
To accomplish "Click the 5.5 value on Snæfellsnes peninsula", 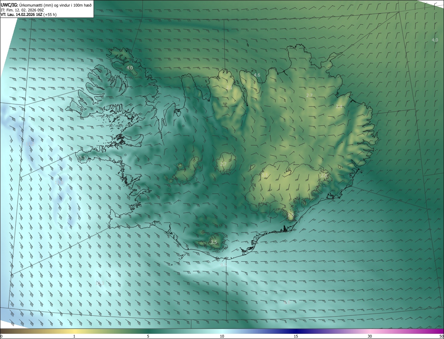I will (82, 158).
